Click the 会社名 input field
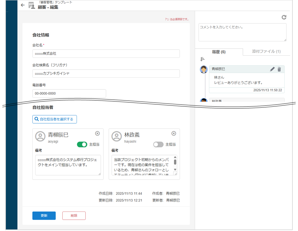 (x=106, y=53)
